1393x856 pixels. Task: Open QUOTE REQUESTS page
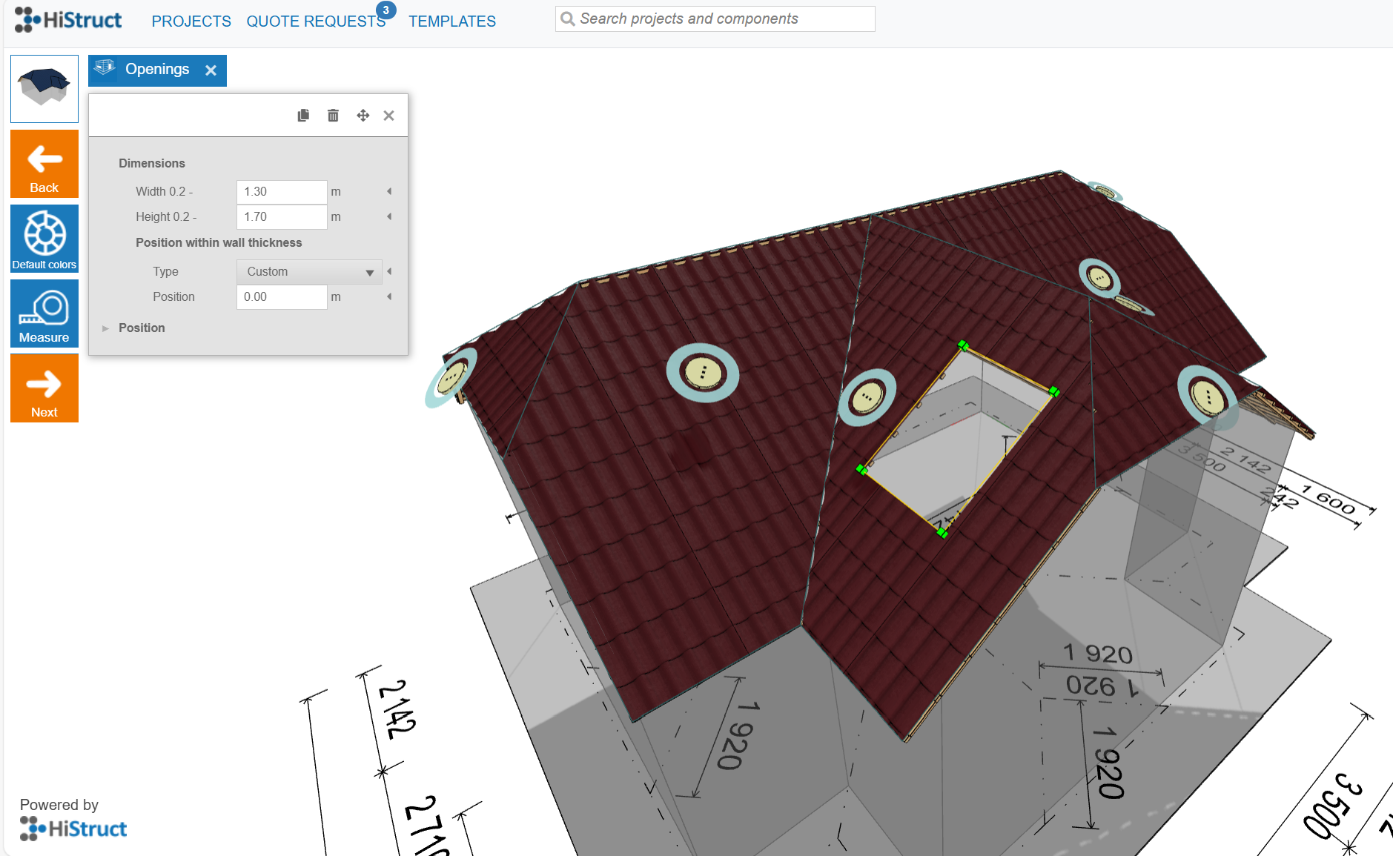click(316, 21)
